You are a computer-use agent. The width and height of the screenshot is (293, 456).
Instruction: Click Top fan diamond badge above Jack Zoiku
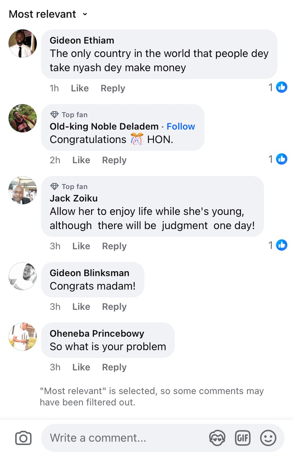pyautogui.click(x=54, y=186)
